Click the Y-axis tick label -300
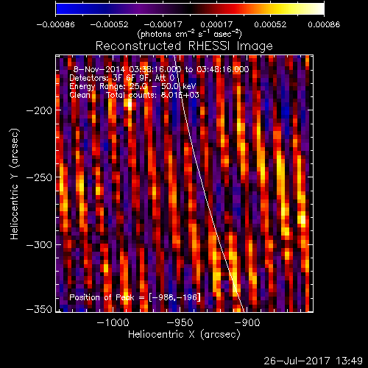This screenshot has height=368, width=368. pyautogui.click(x=39, y=244)
